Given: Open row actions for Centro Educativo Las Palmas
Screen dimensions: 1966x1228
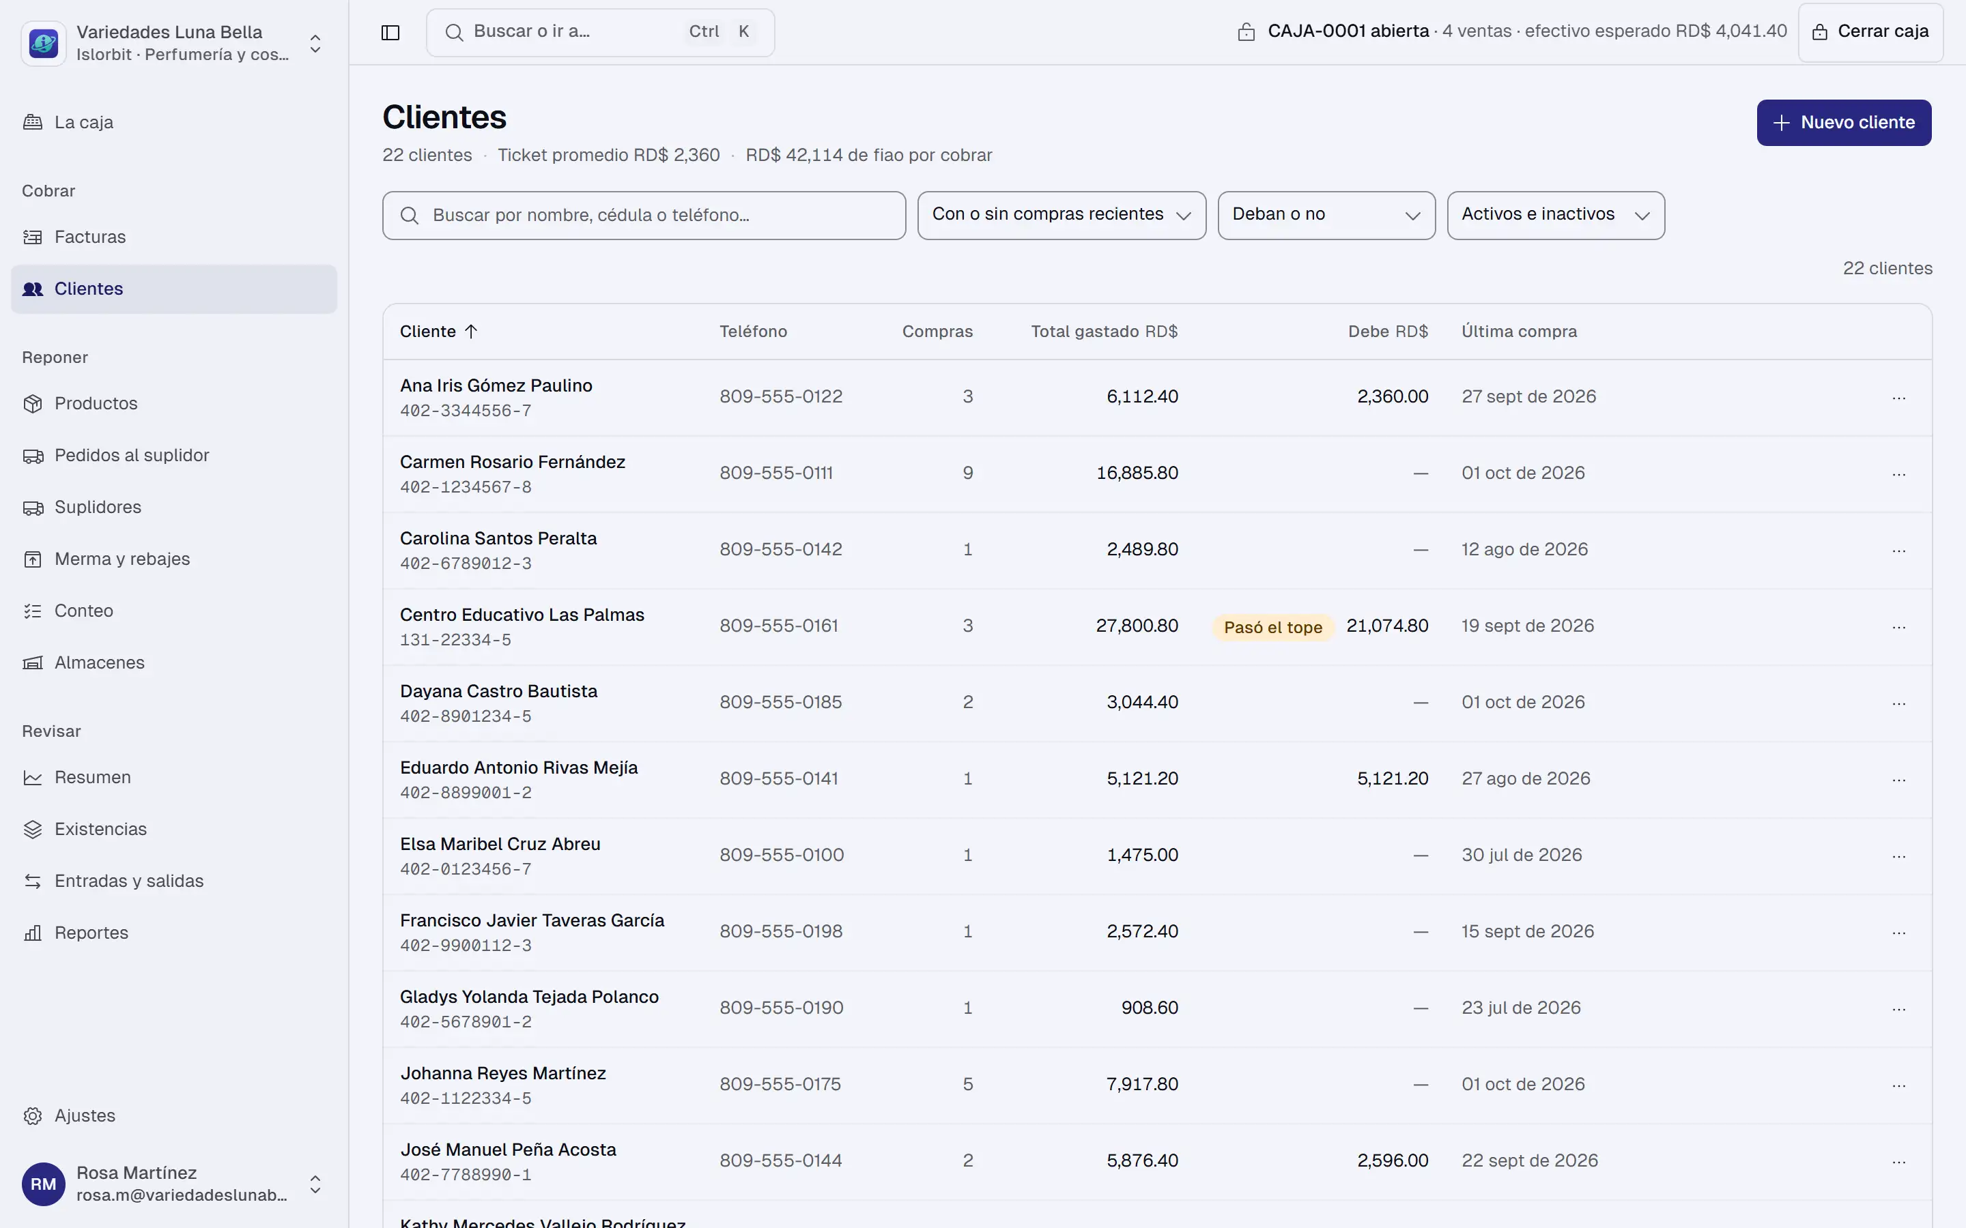Looking at the screenshot, I should (x=1898, y=627).
